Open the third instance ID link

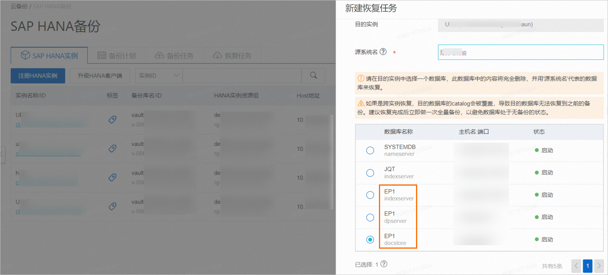47,183
